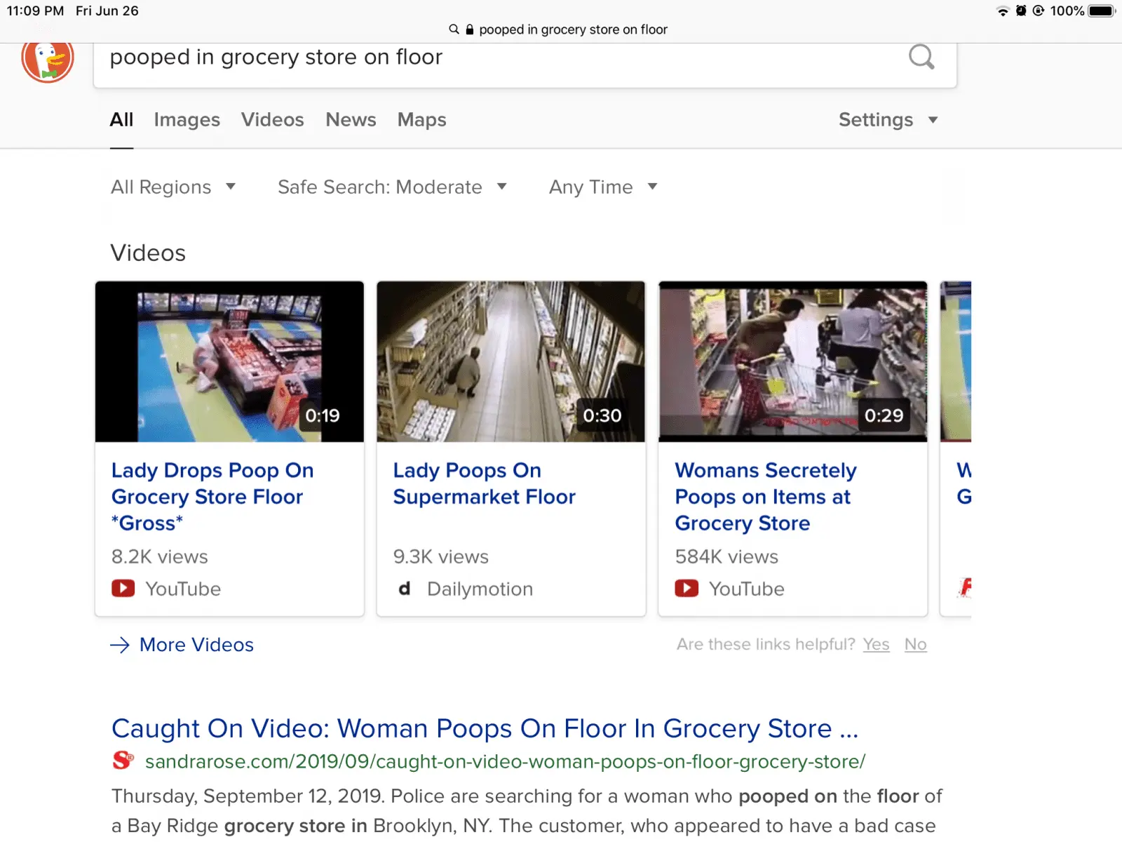
Task: Click the DuckDuckGo duck logo
Action: click(x=48, y=60)
